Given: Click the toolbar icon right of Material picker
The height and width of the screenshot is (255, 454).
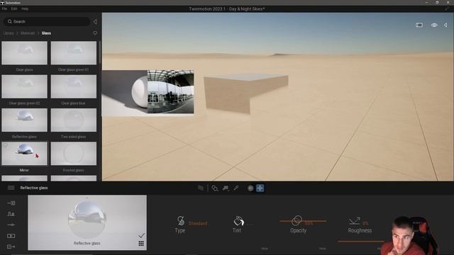Looking at the screenshot, I should 226,188.
